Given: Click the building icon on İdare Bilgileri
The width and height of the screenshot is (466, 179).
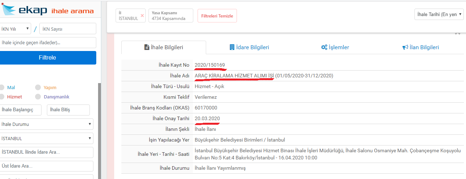Looking at the screenshot, I should coord(232,47).
